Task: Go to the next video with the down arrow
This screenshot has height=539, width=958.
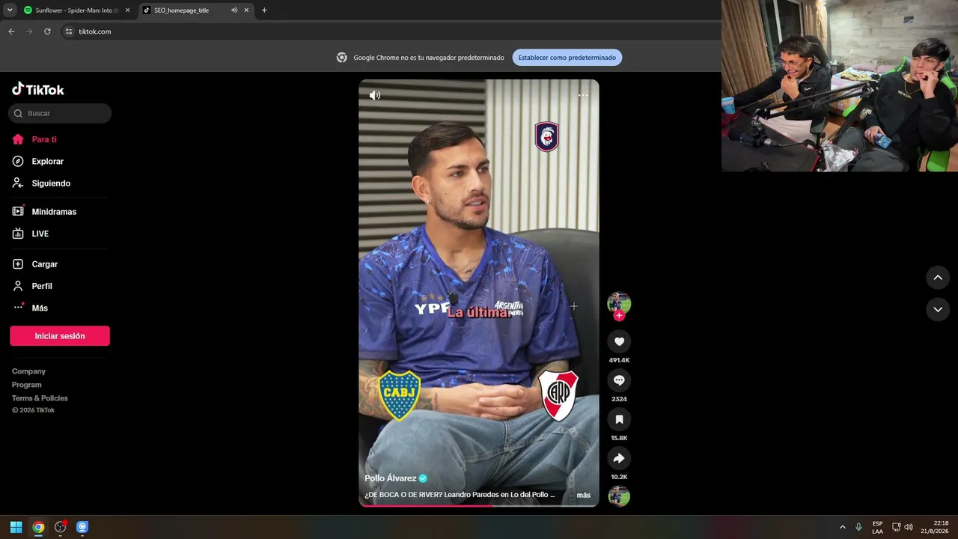Action: pos(938,309)
